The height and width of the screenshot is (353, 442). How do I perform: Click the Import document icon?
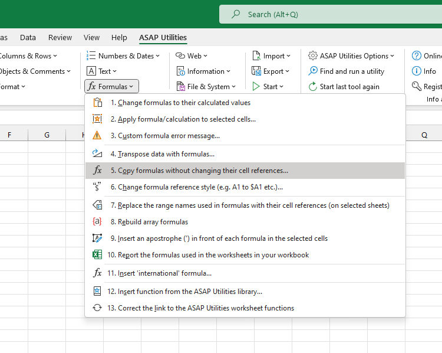(x=256, y=55)
